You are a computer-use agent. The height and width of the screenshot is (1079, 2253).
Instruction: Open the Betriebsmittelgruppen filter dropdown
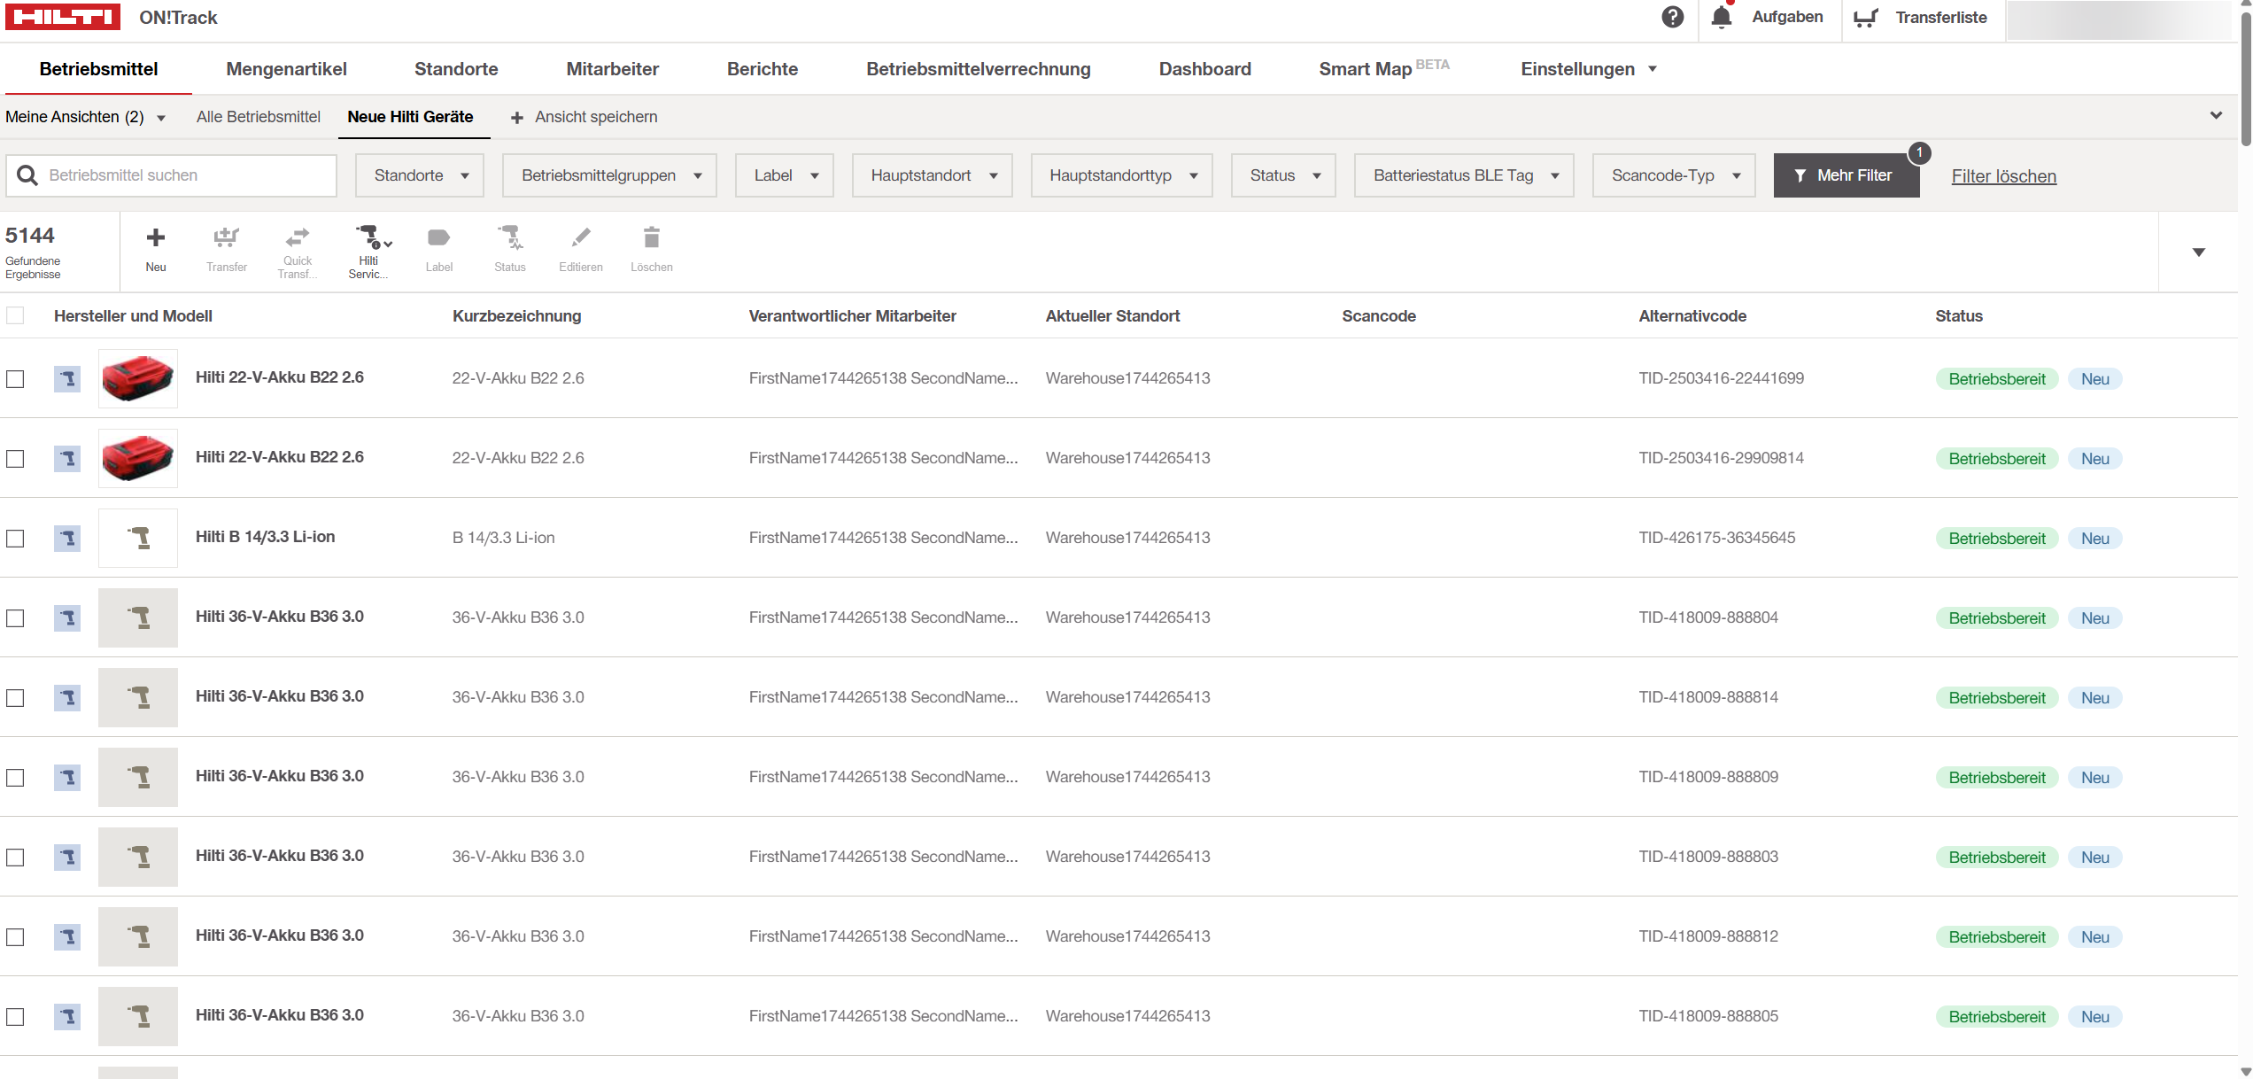[x=609, y=175]
